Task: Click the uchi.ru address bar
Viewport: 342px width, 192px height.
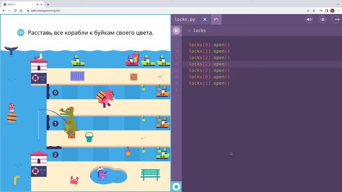Action: pos(166,11)
